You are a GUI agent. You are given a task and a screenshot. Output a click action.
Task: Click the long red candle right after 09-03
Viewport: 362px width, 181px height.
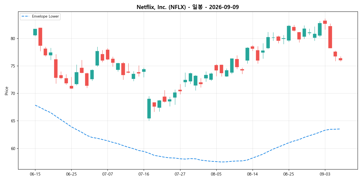coord(330,37)
